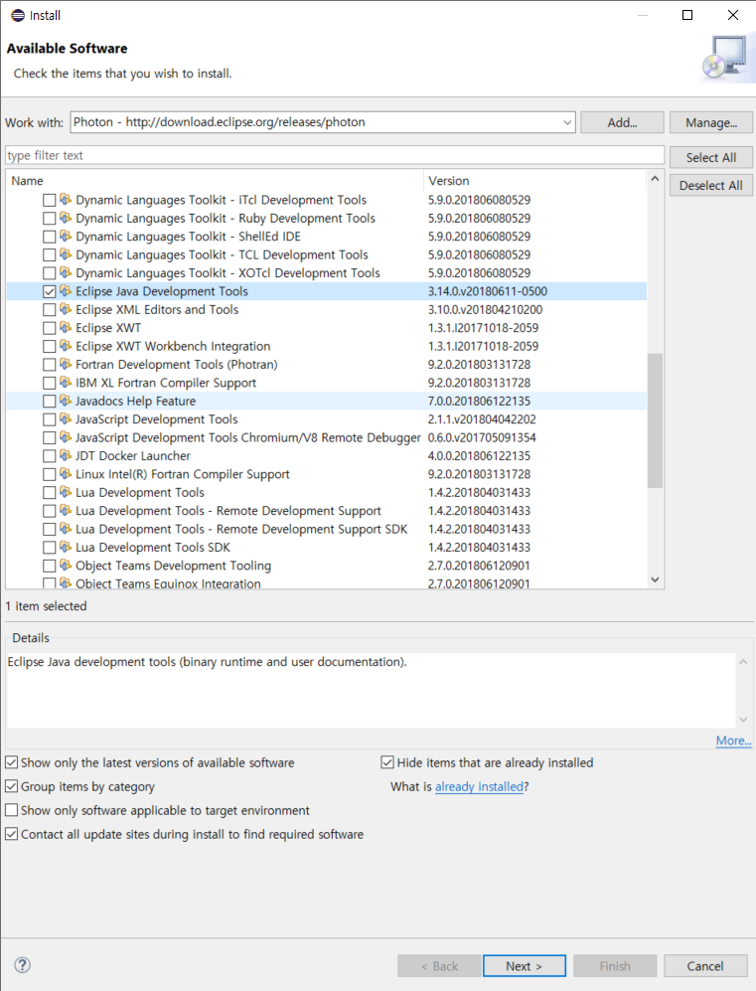Click the Eclipse logo in the title bar

click(x=17, y=15)
